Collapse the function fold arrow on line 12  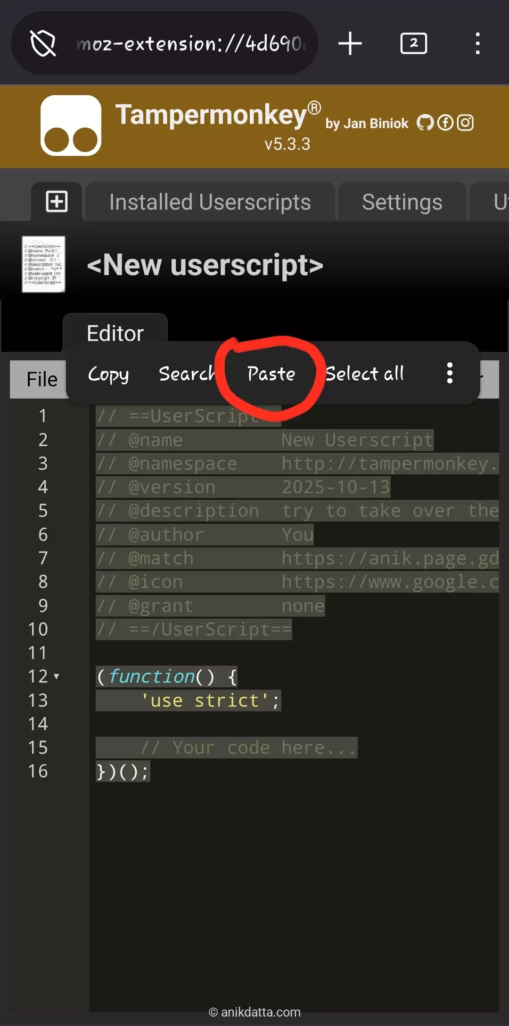(x=57, y=676)
